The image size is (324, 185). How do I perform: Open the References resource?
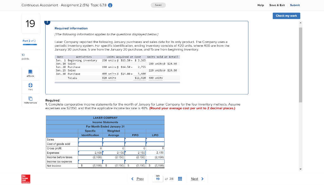coord(30,99)
